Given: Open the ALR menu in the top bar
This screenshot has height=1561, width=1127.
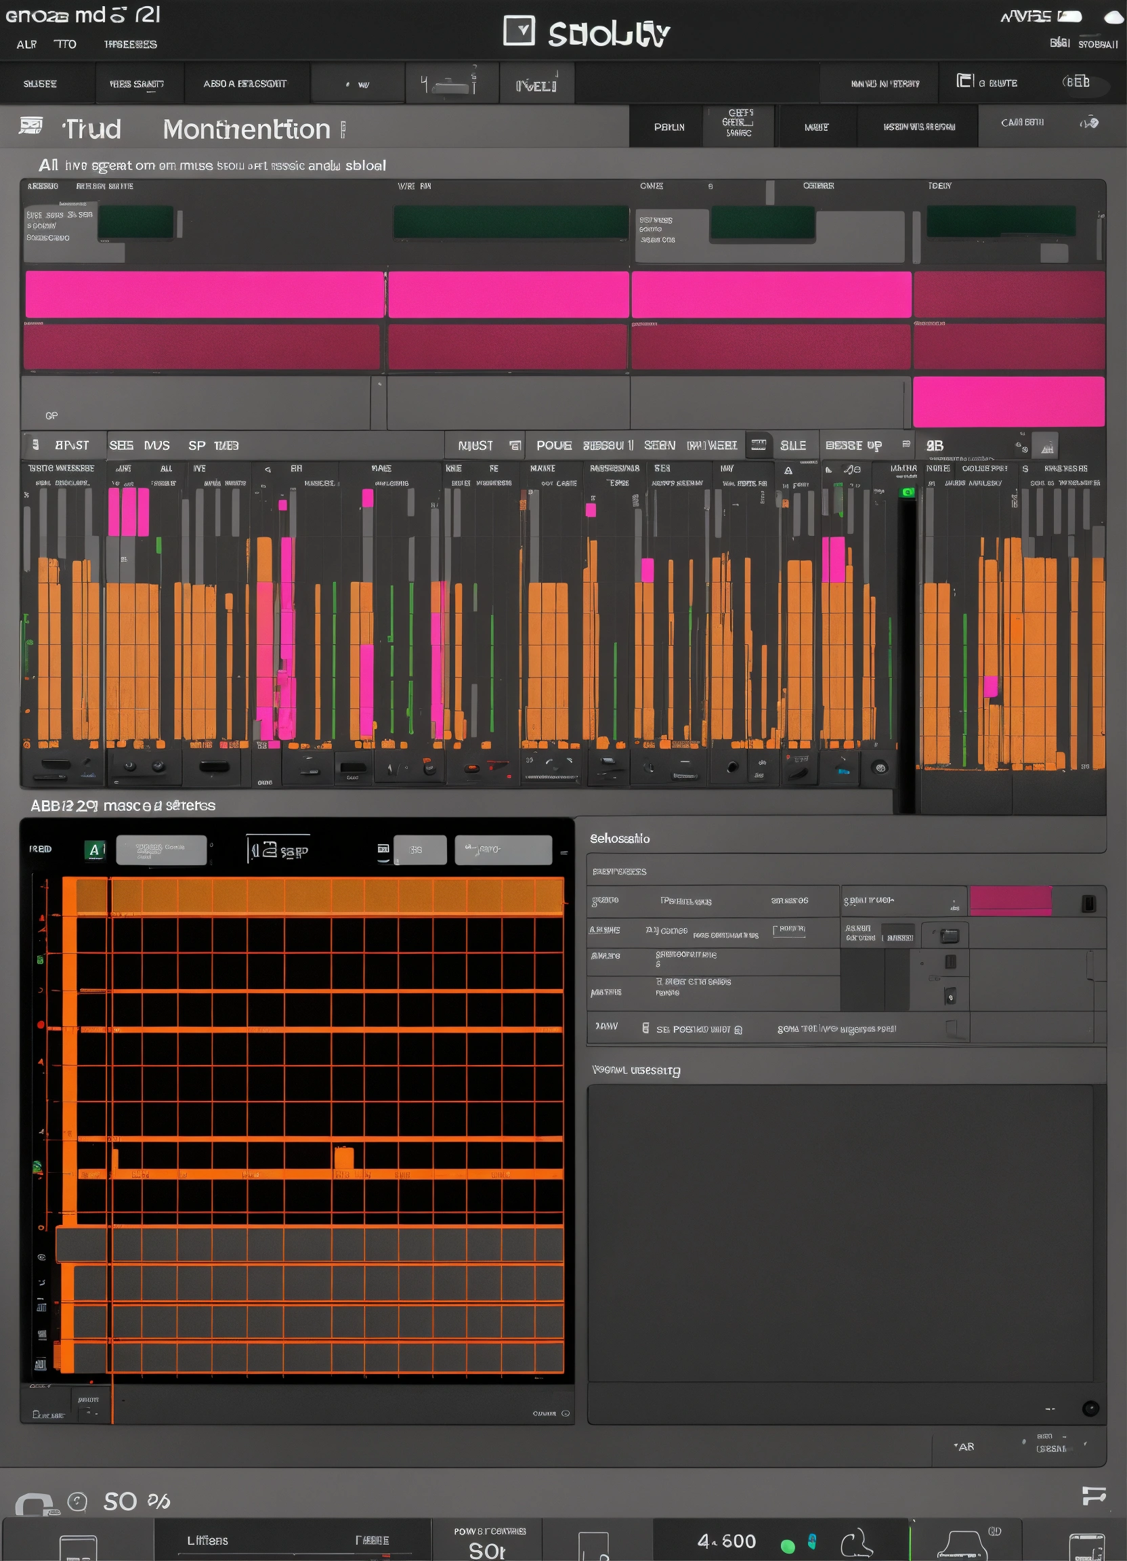Looking at the screenshot, I should [x=27, y=45].
